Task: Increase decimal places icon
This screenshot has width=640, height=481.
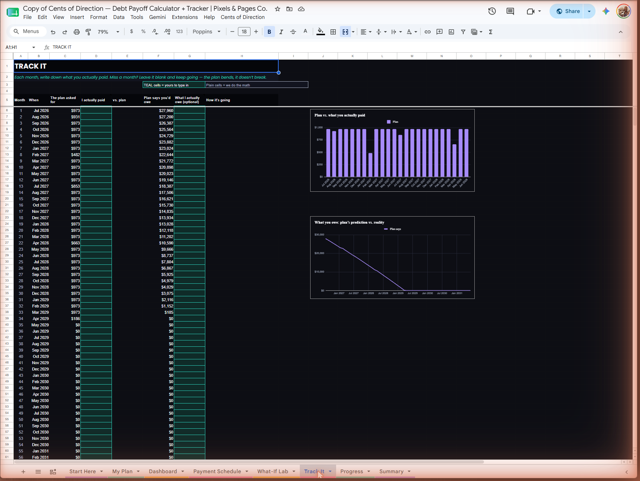Action: coord(167,32)
